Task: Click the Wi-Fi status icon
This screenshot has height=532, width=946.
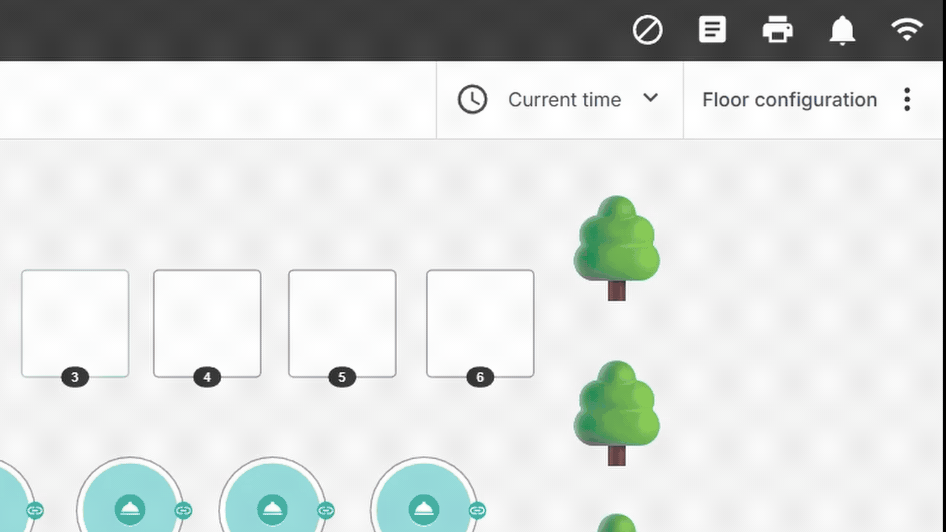Action: click(x=907, y=30)
